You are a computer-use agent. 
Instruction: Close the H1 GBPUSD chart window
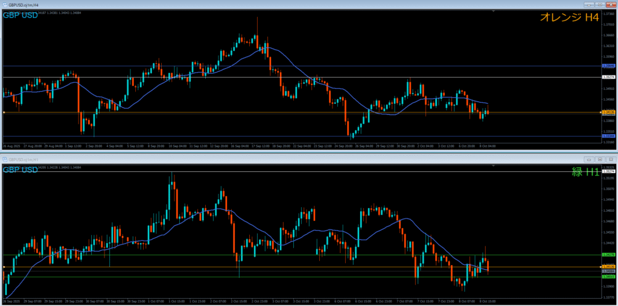pyautogui.click(x=610, y=159)
